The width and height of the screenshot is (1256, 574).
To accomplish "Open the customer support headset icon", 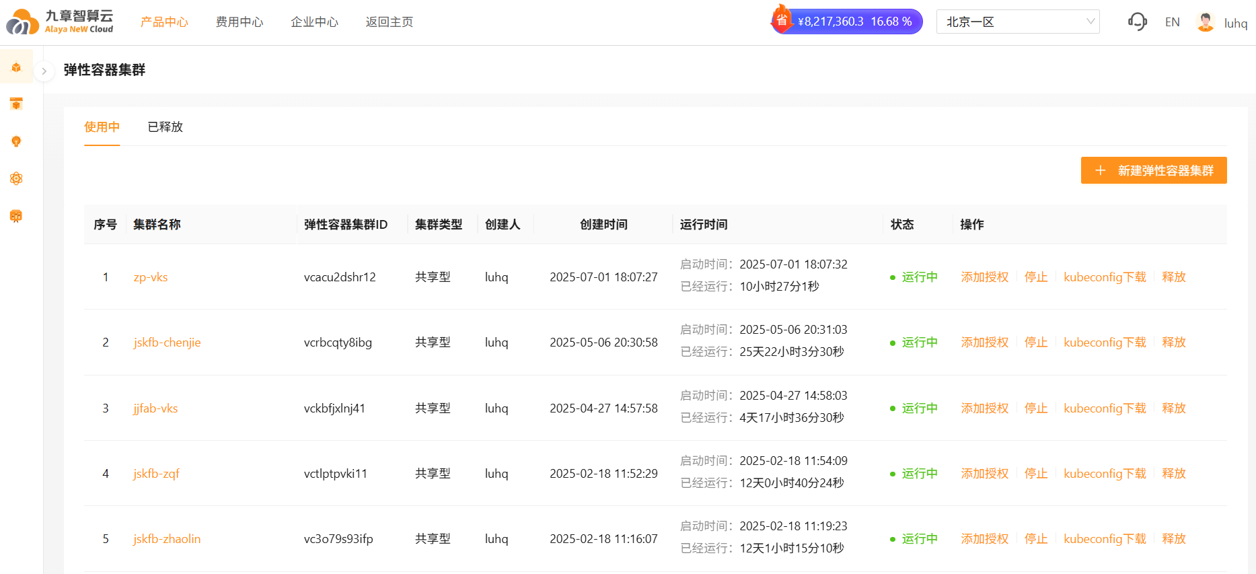I will tap(1137, 22).
